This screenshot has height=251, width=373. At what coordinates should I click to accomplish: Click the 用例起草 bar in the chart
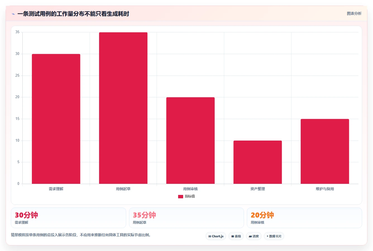pos(123,108)
